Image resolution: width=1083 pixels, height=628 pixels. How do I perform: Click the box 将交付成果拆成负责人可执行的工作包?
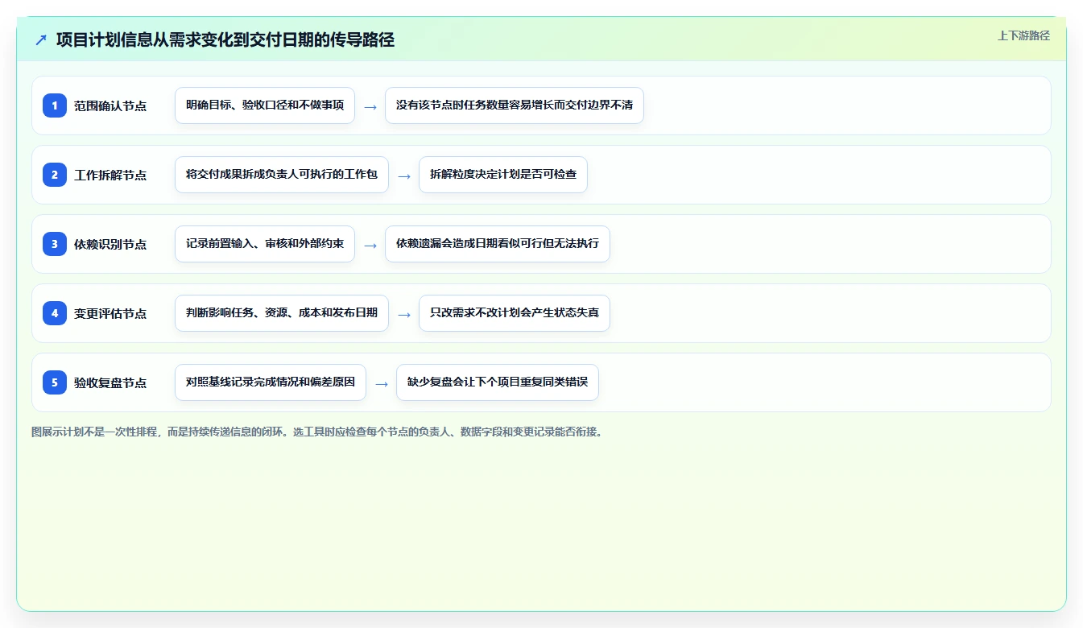click(282, 175)
